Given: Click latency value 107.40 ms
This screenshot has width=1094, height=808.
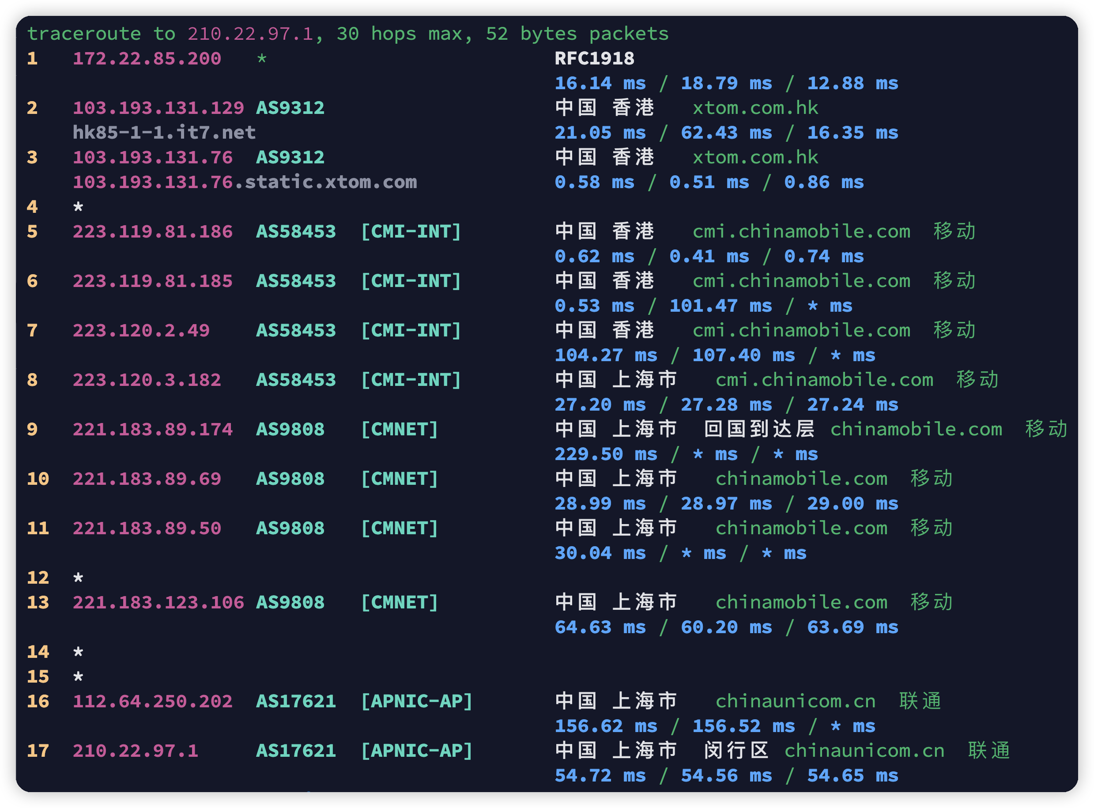Looking at the screenshot, I should (x=743, y=355).
